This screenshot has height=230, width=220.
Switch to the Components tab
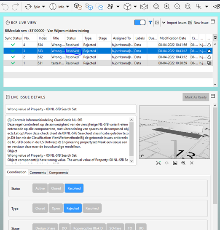[59, 173]
